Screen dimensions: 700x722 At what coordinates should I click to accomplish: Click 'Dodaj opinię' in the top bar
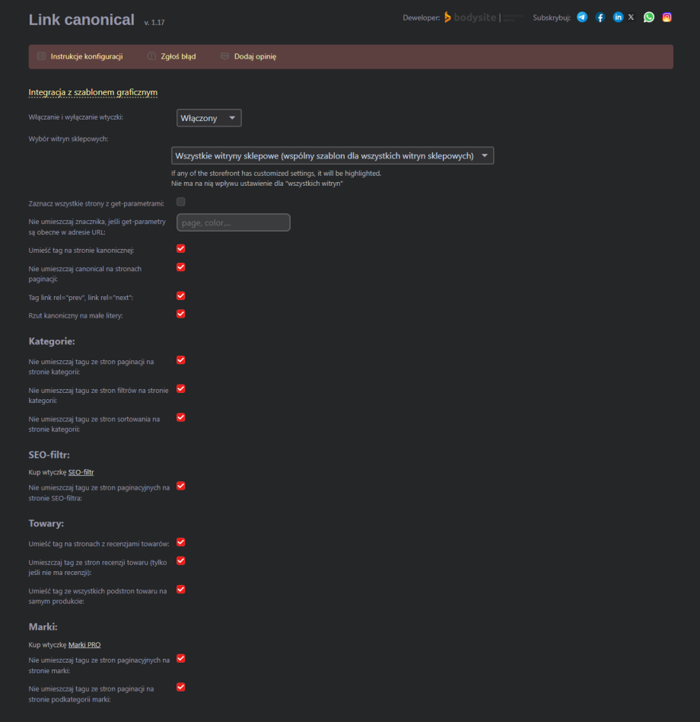(x=255, y=56)
